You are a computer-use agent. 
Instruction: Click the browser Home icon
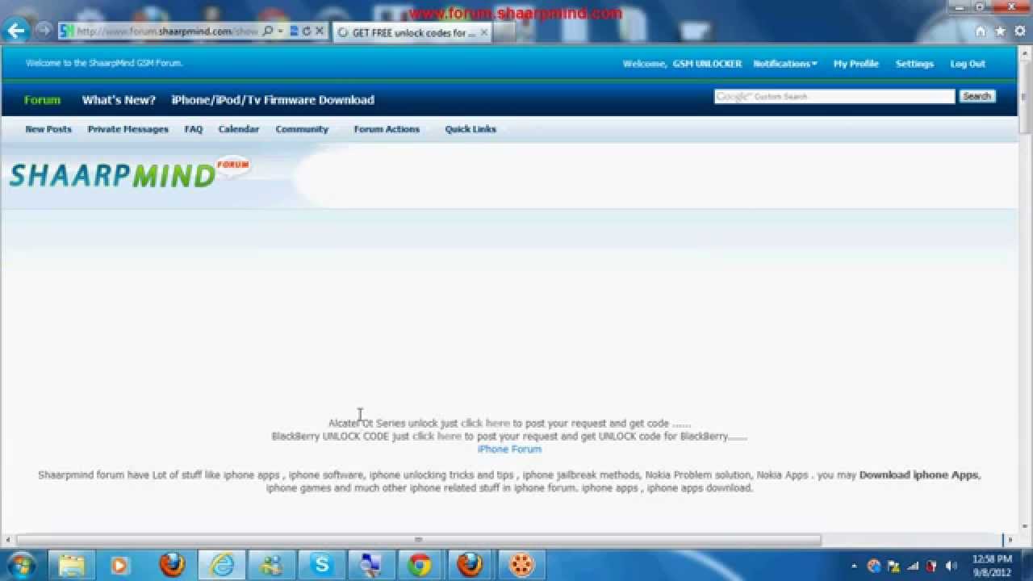[981, 31]
